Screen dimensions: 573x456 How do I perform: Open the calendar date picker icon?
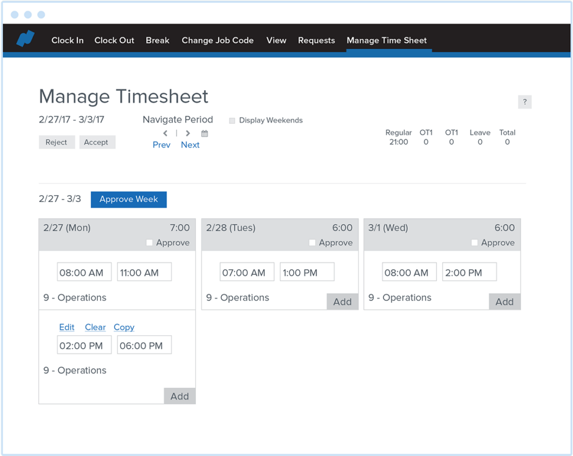pos(205,133)
